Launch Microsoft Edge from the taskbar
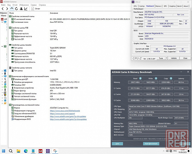Image resolution: width=192 pixels, height=154 pixels. click(x=25, y=151)
